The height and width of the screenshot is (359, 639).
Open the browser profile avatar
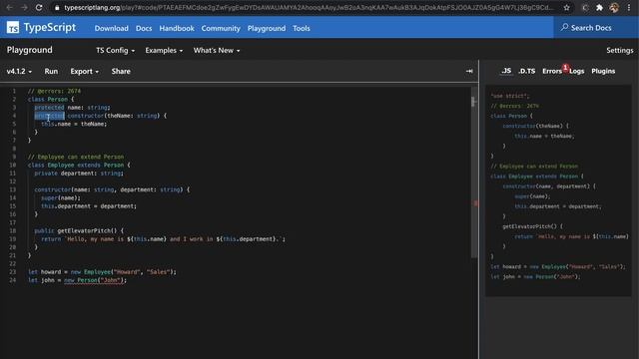(614, 7)
